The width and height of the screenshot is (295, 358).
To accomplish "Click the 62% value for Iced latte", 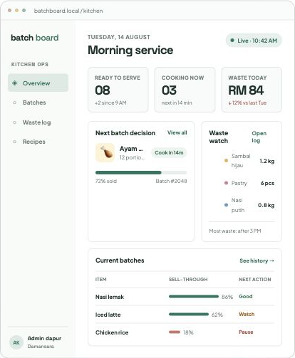I will 217,315.
